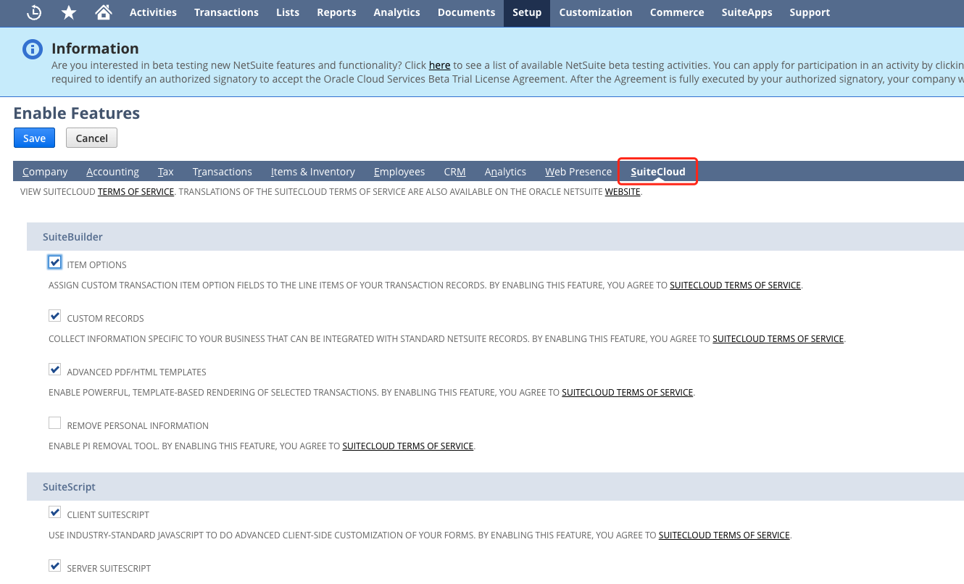Click the Advanced PDF/HTML Templates label
This screenshot has height=584, width=964.
(x=136, y=372)
